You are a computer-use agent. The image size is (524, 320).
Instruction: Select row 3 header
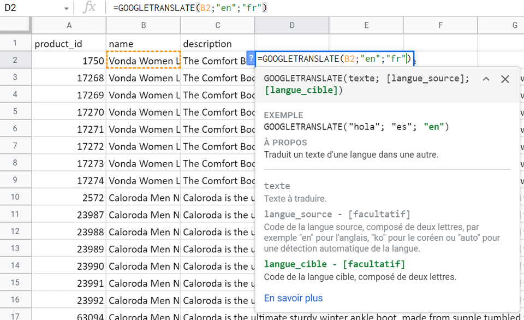click(x=15, y=77)
